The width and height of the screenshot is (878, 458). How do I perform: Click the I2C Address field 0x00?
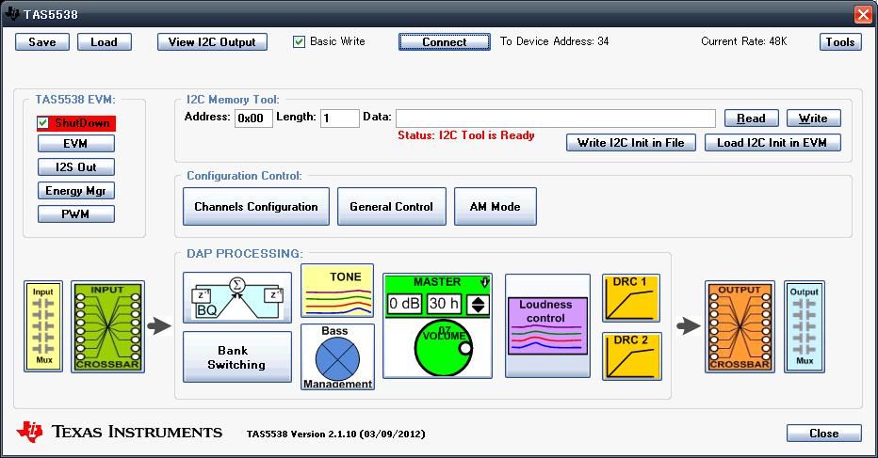click(253, 118)
